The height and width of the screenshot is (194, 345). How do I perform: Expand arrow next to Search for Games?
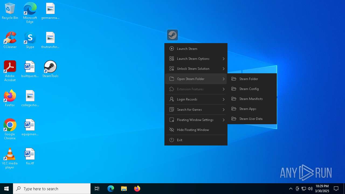coord(224,110)
